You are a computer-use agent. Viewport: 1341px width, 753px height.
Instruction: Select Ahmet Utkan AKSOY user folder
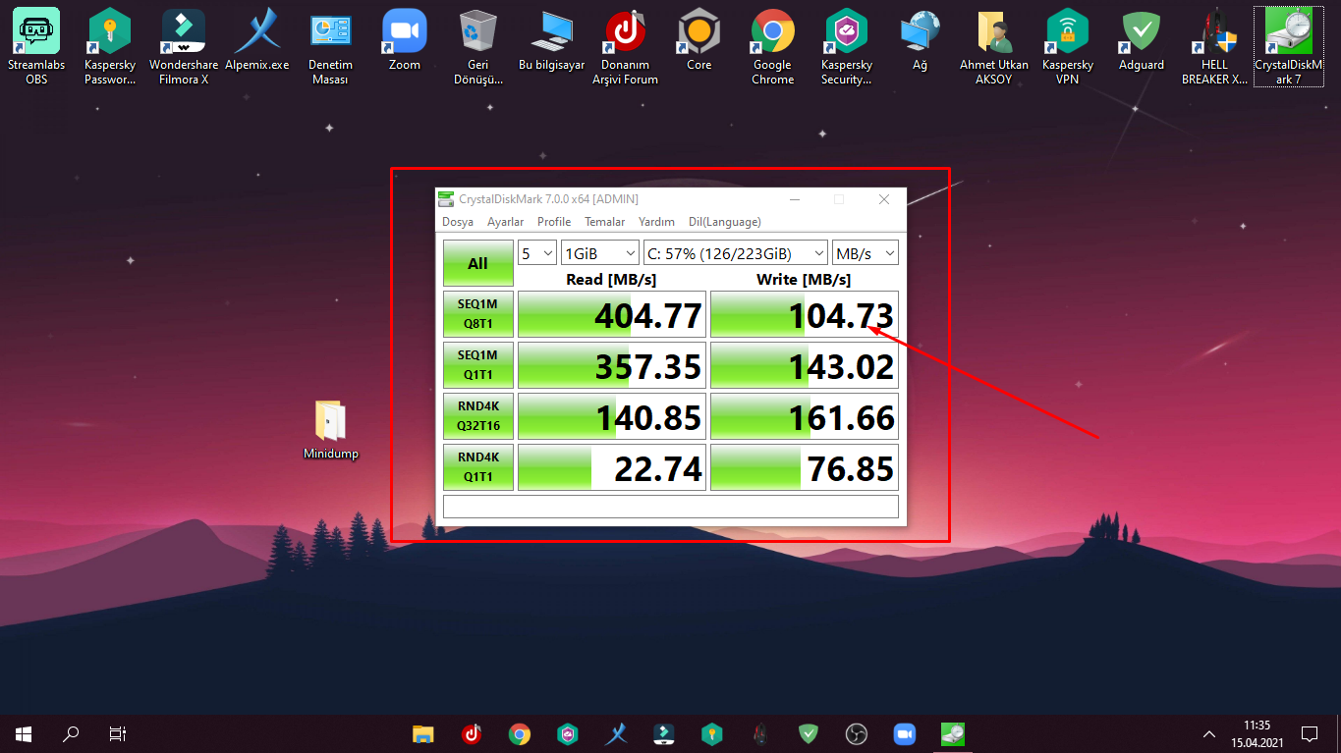click(993, 46)
